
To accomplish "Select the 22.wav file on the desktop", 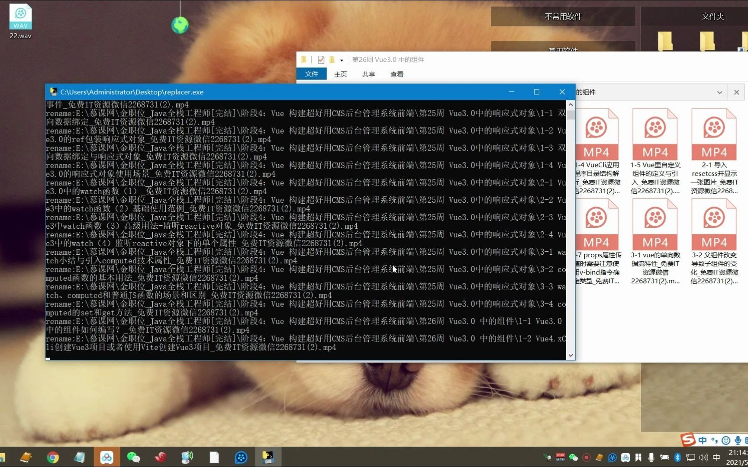I will [x=20, y=21].
